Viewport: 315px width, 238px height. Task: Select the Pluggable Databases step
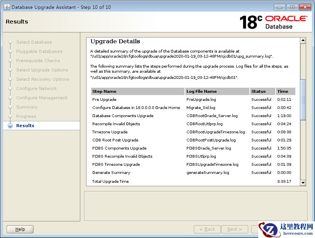pos(39,52)
